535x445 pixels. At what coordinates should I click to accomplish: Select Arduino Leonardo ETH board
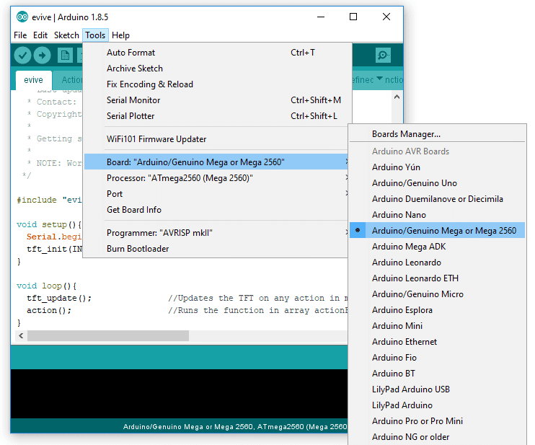pyautogui.click(x=437, y=278)
